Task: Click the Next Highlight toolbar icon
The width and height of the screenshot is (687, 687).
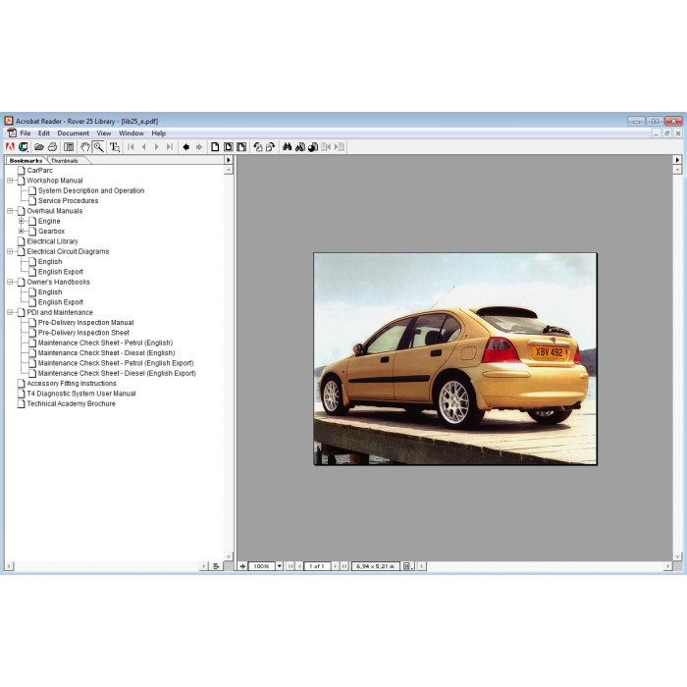Action: coord(340,147)
